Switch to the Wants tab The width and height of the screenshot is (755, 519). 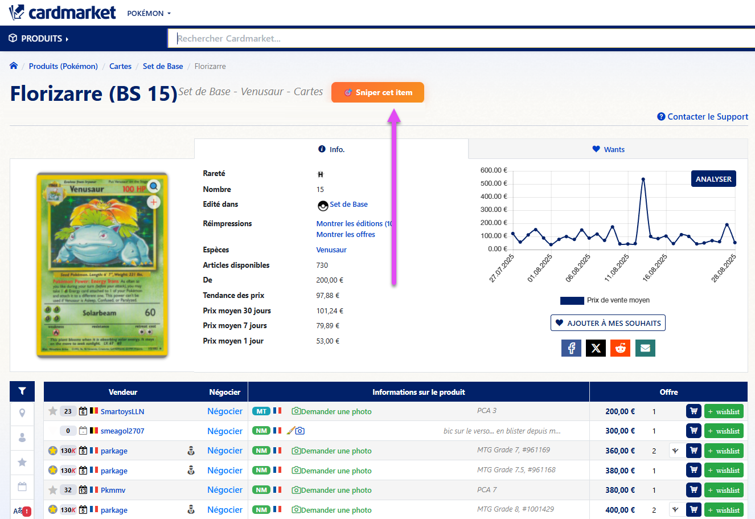coord(608,149)
